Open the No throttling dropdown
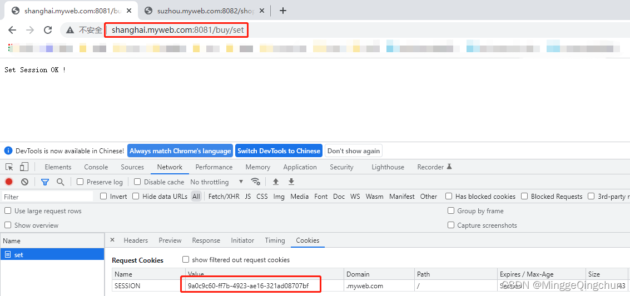630x296 pixels. coord(217,182)
